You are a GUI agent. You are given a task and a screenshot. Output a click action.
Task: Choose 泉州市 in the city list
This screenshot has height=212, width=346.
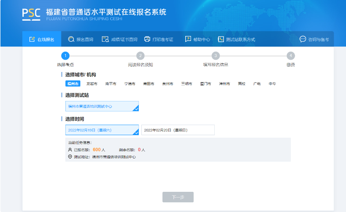pyautogui.click(x=167, y=83)
